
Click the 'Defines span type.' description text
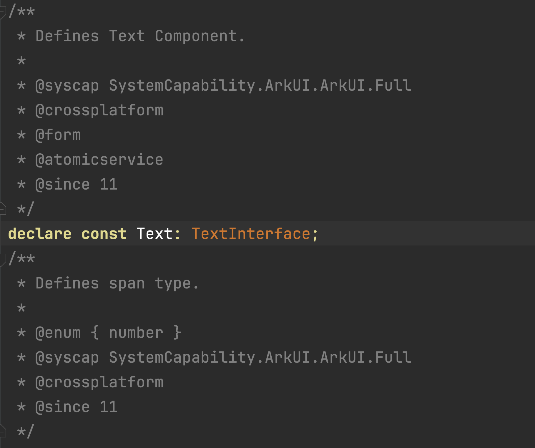tap(117, 283)
